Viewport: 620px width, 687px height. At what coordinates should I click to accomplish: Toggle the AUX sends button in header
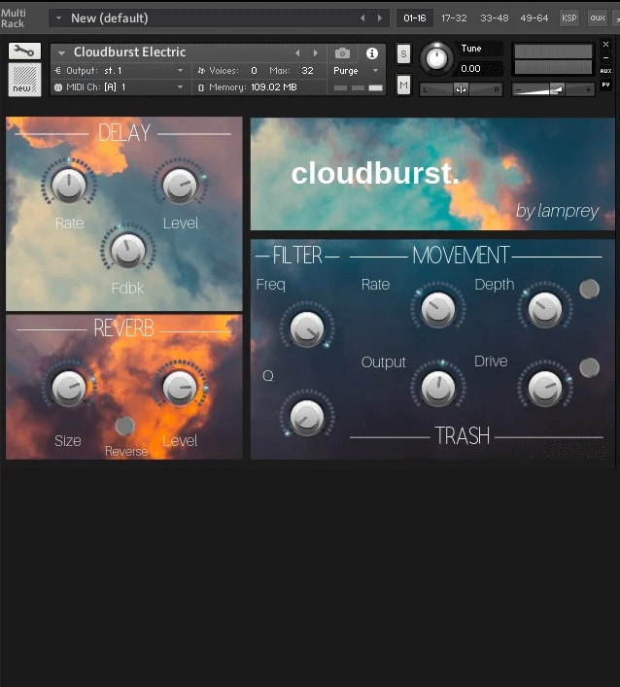(606, 71)
